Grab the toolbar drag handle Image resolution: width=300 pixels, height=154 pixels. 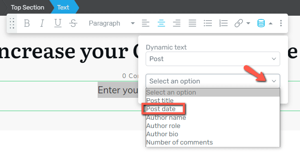point(12,23)
